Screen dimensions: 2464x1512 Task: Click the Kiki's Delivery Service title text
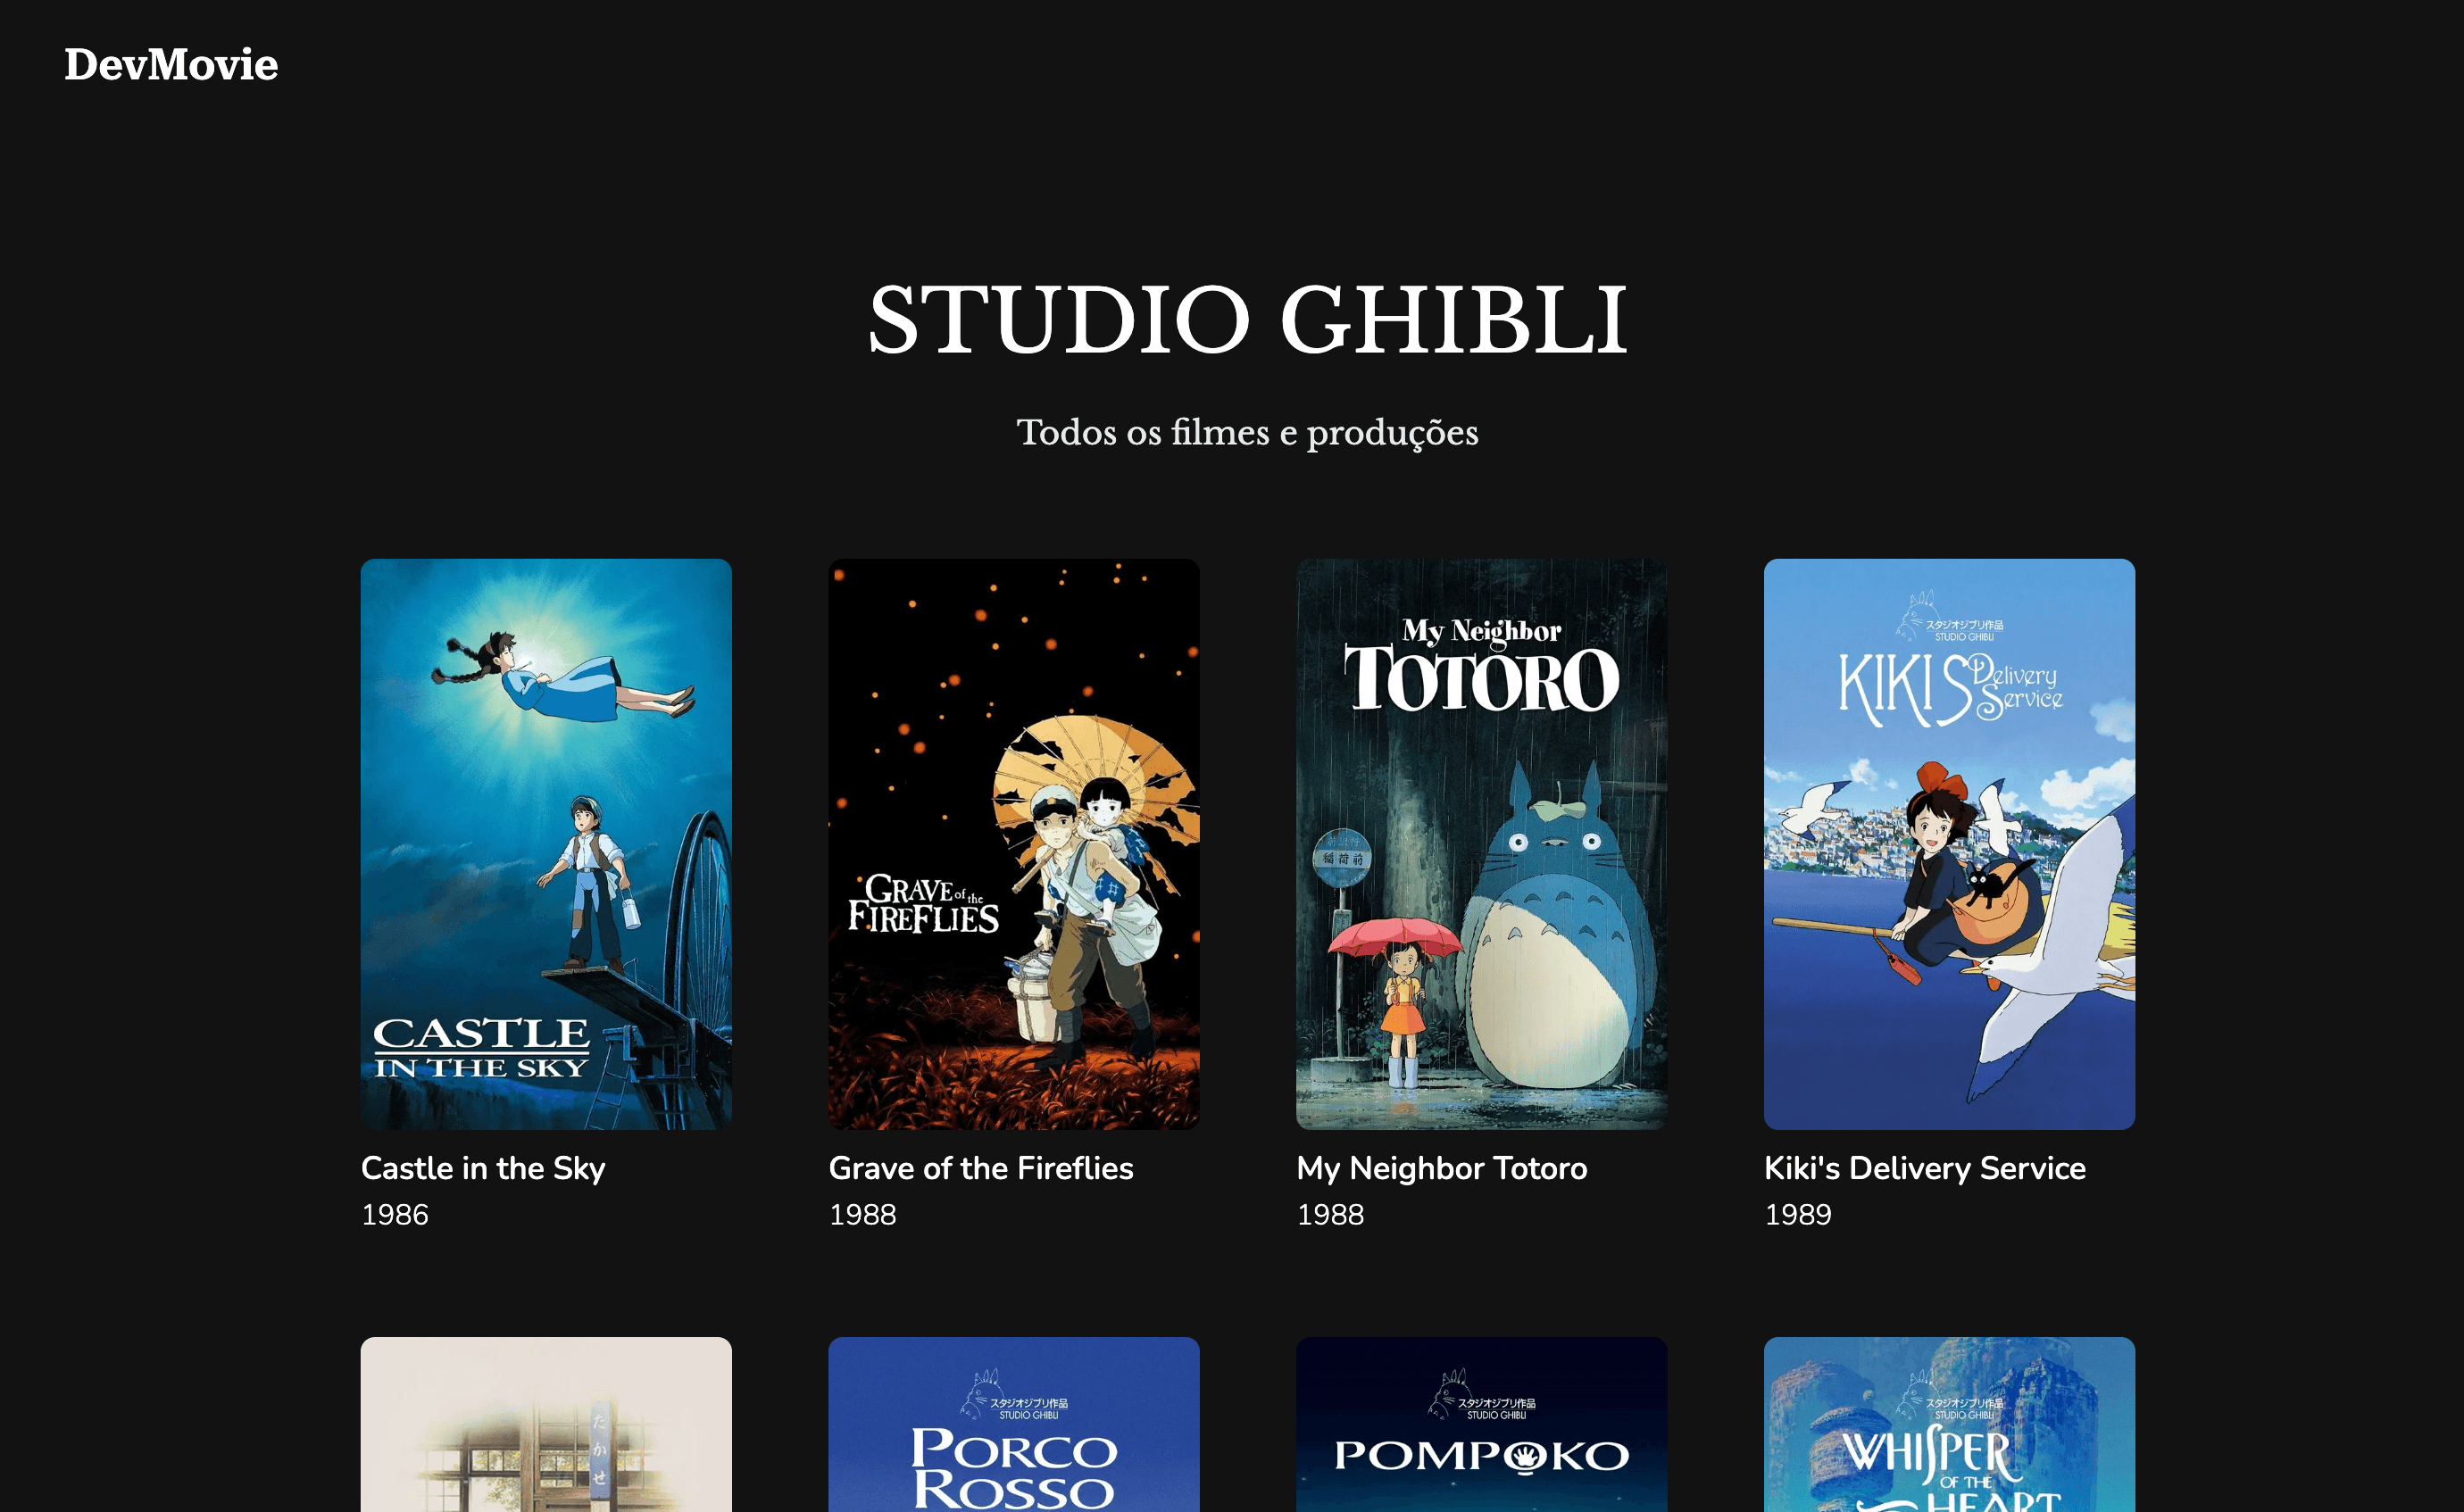pyautogui.click(x=1925, y=1169)
